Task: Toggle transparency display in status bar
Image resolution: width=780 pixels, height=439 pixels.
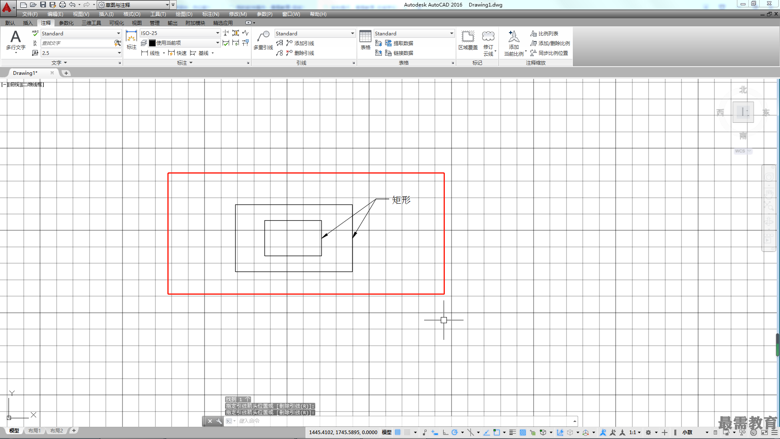Action: [x=523, y=432]
